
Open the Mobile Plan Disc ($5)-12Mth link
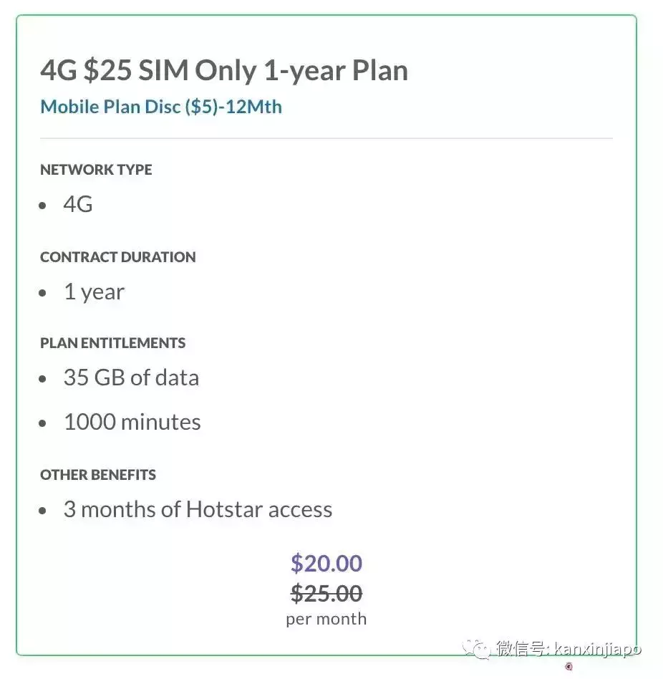pyautogui.click(x=161, y=107)
